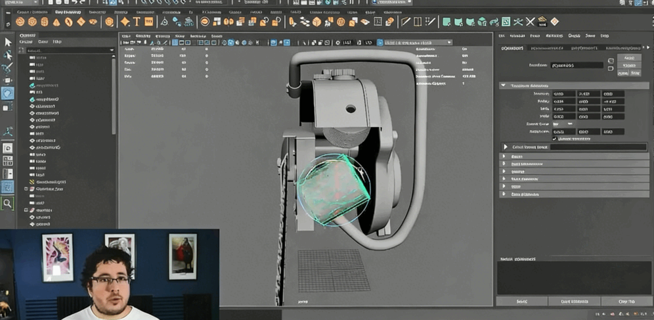Open the Attribute Editor Attributes menu
This screenshot has height=320, width=654.
tap(554, 36)
